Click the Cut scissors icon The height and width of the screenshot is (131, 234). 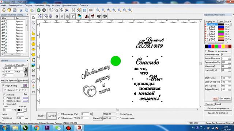(21, 10)
